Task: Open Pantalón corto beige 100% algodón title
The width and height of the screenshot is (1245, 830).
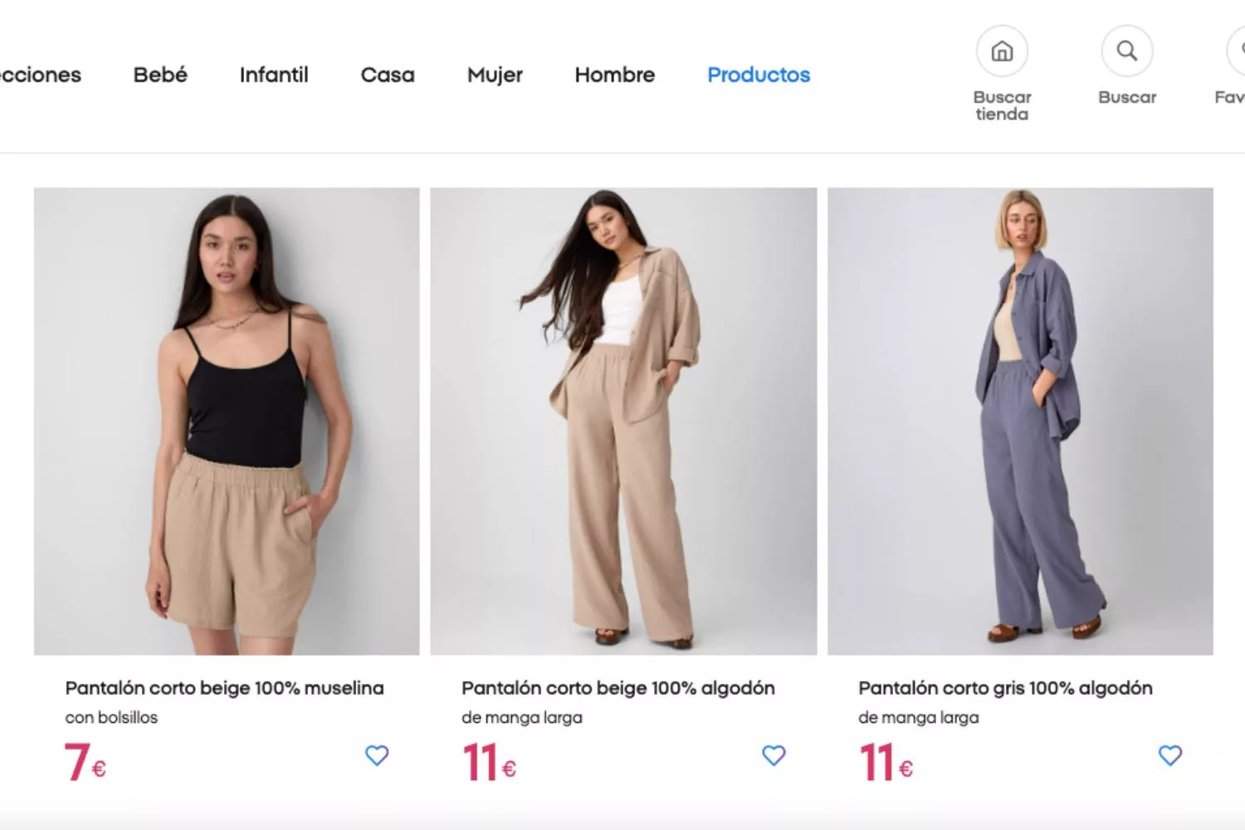Action: pyautogui.click(x=618, y=688)
